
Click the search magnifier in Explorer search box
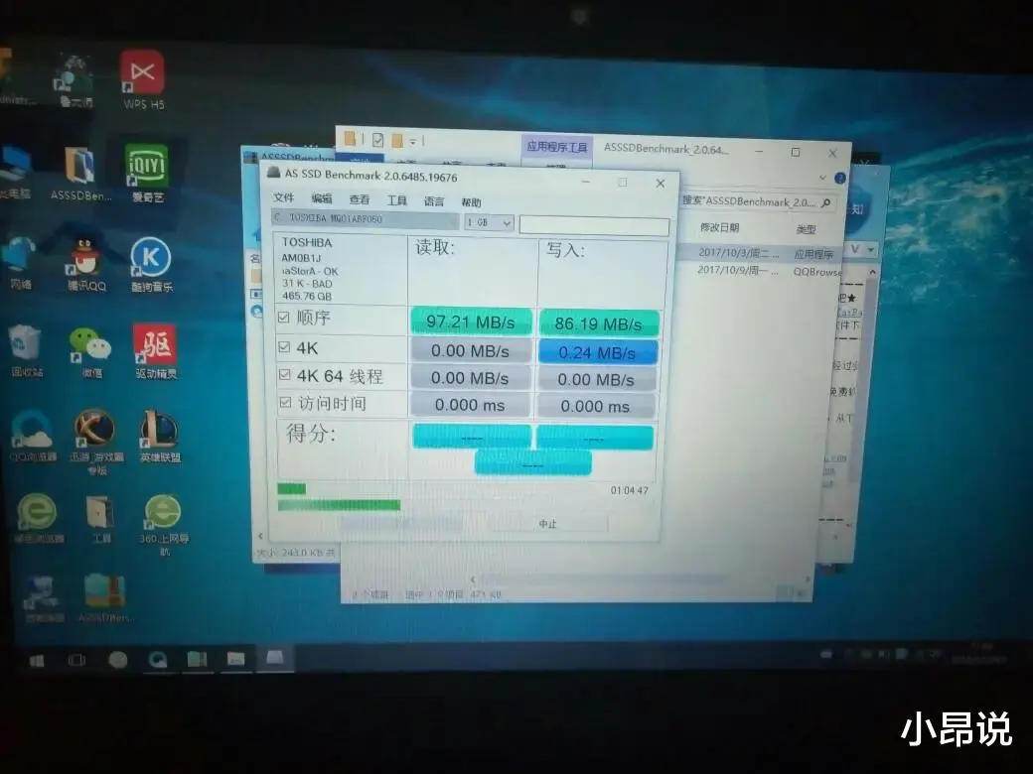(x=826, y=202)
